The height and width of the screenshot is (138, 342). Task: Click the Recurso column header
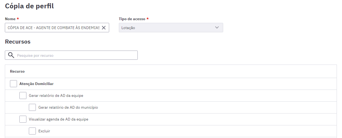pyautogui.click(x=17, y=71)
